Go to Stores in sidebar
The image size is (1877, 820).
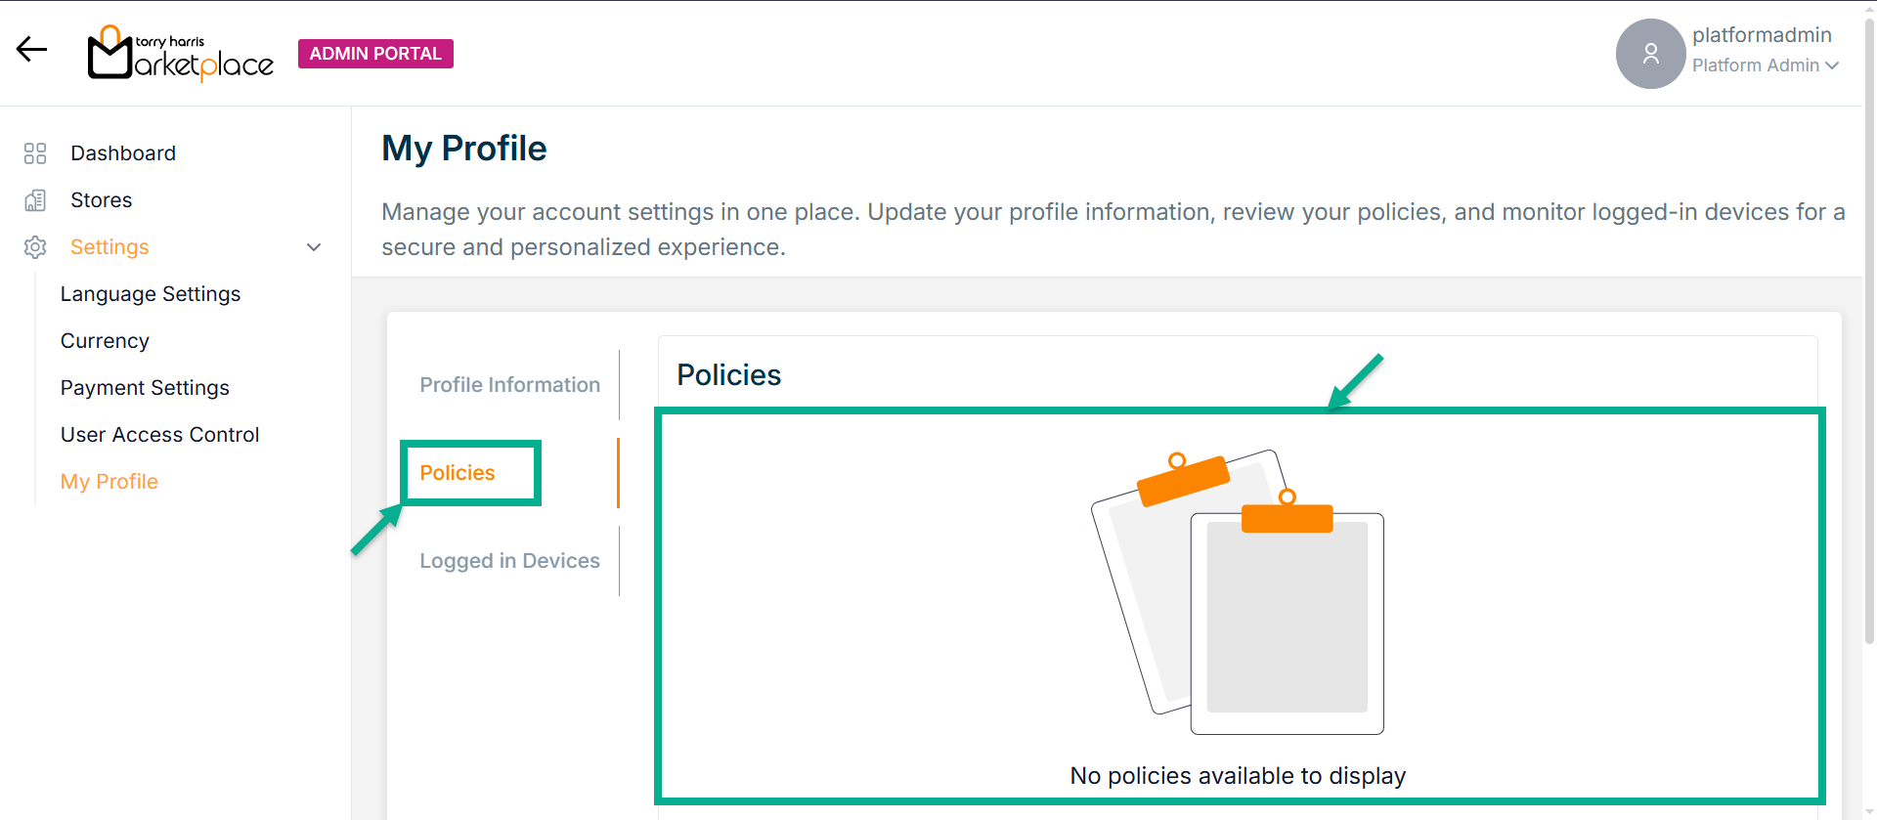pyautogui.click(x=101, y=200)
